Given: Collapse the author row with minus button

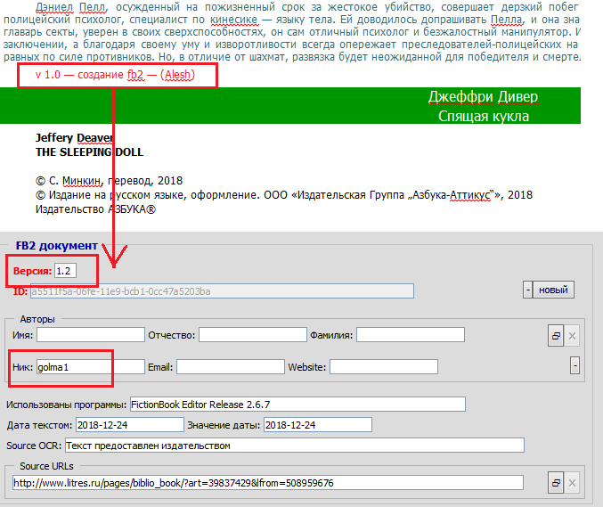Looking at the screenshot, I should pos(574,366).
